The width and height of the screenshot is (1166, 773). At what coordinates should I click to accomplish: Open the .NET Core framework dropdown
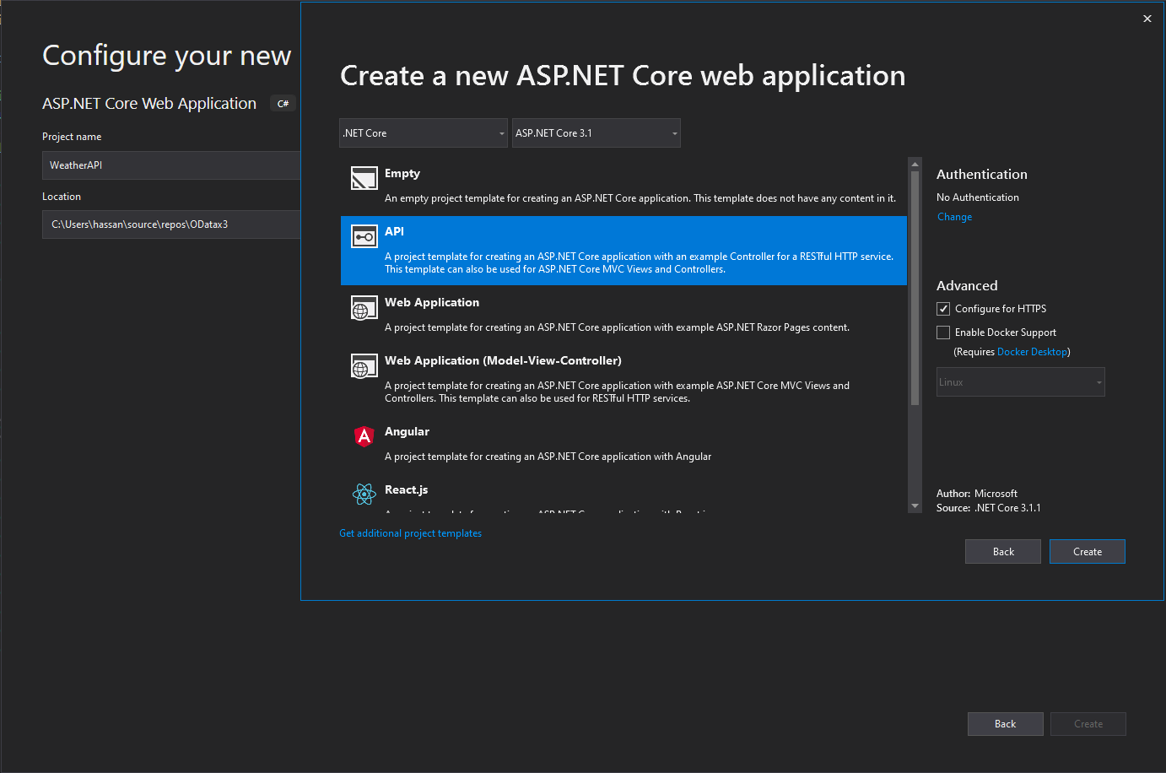(424, 133)
